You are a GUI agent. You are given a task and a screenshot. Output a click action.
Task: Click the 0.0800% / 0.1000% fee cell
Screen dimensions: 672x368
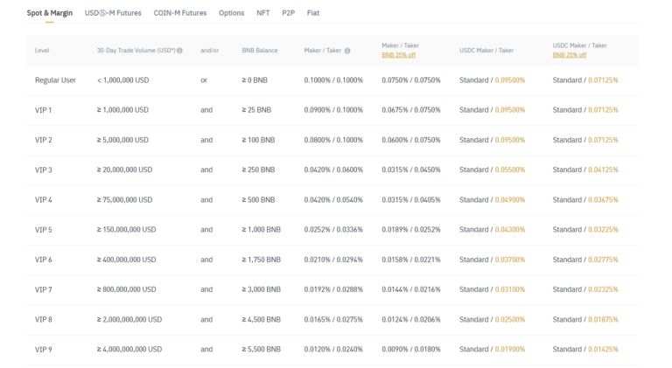pos(333,140)
